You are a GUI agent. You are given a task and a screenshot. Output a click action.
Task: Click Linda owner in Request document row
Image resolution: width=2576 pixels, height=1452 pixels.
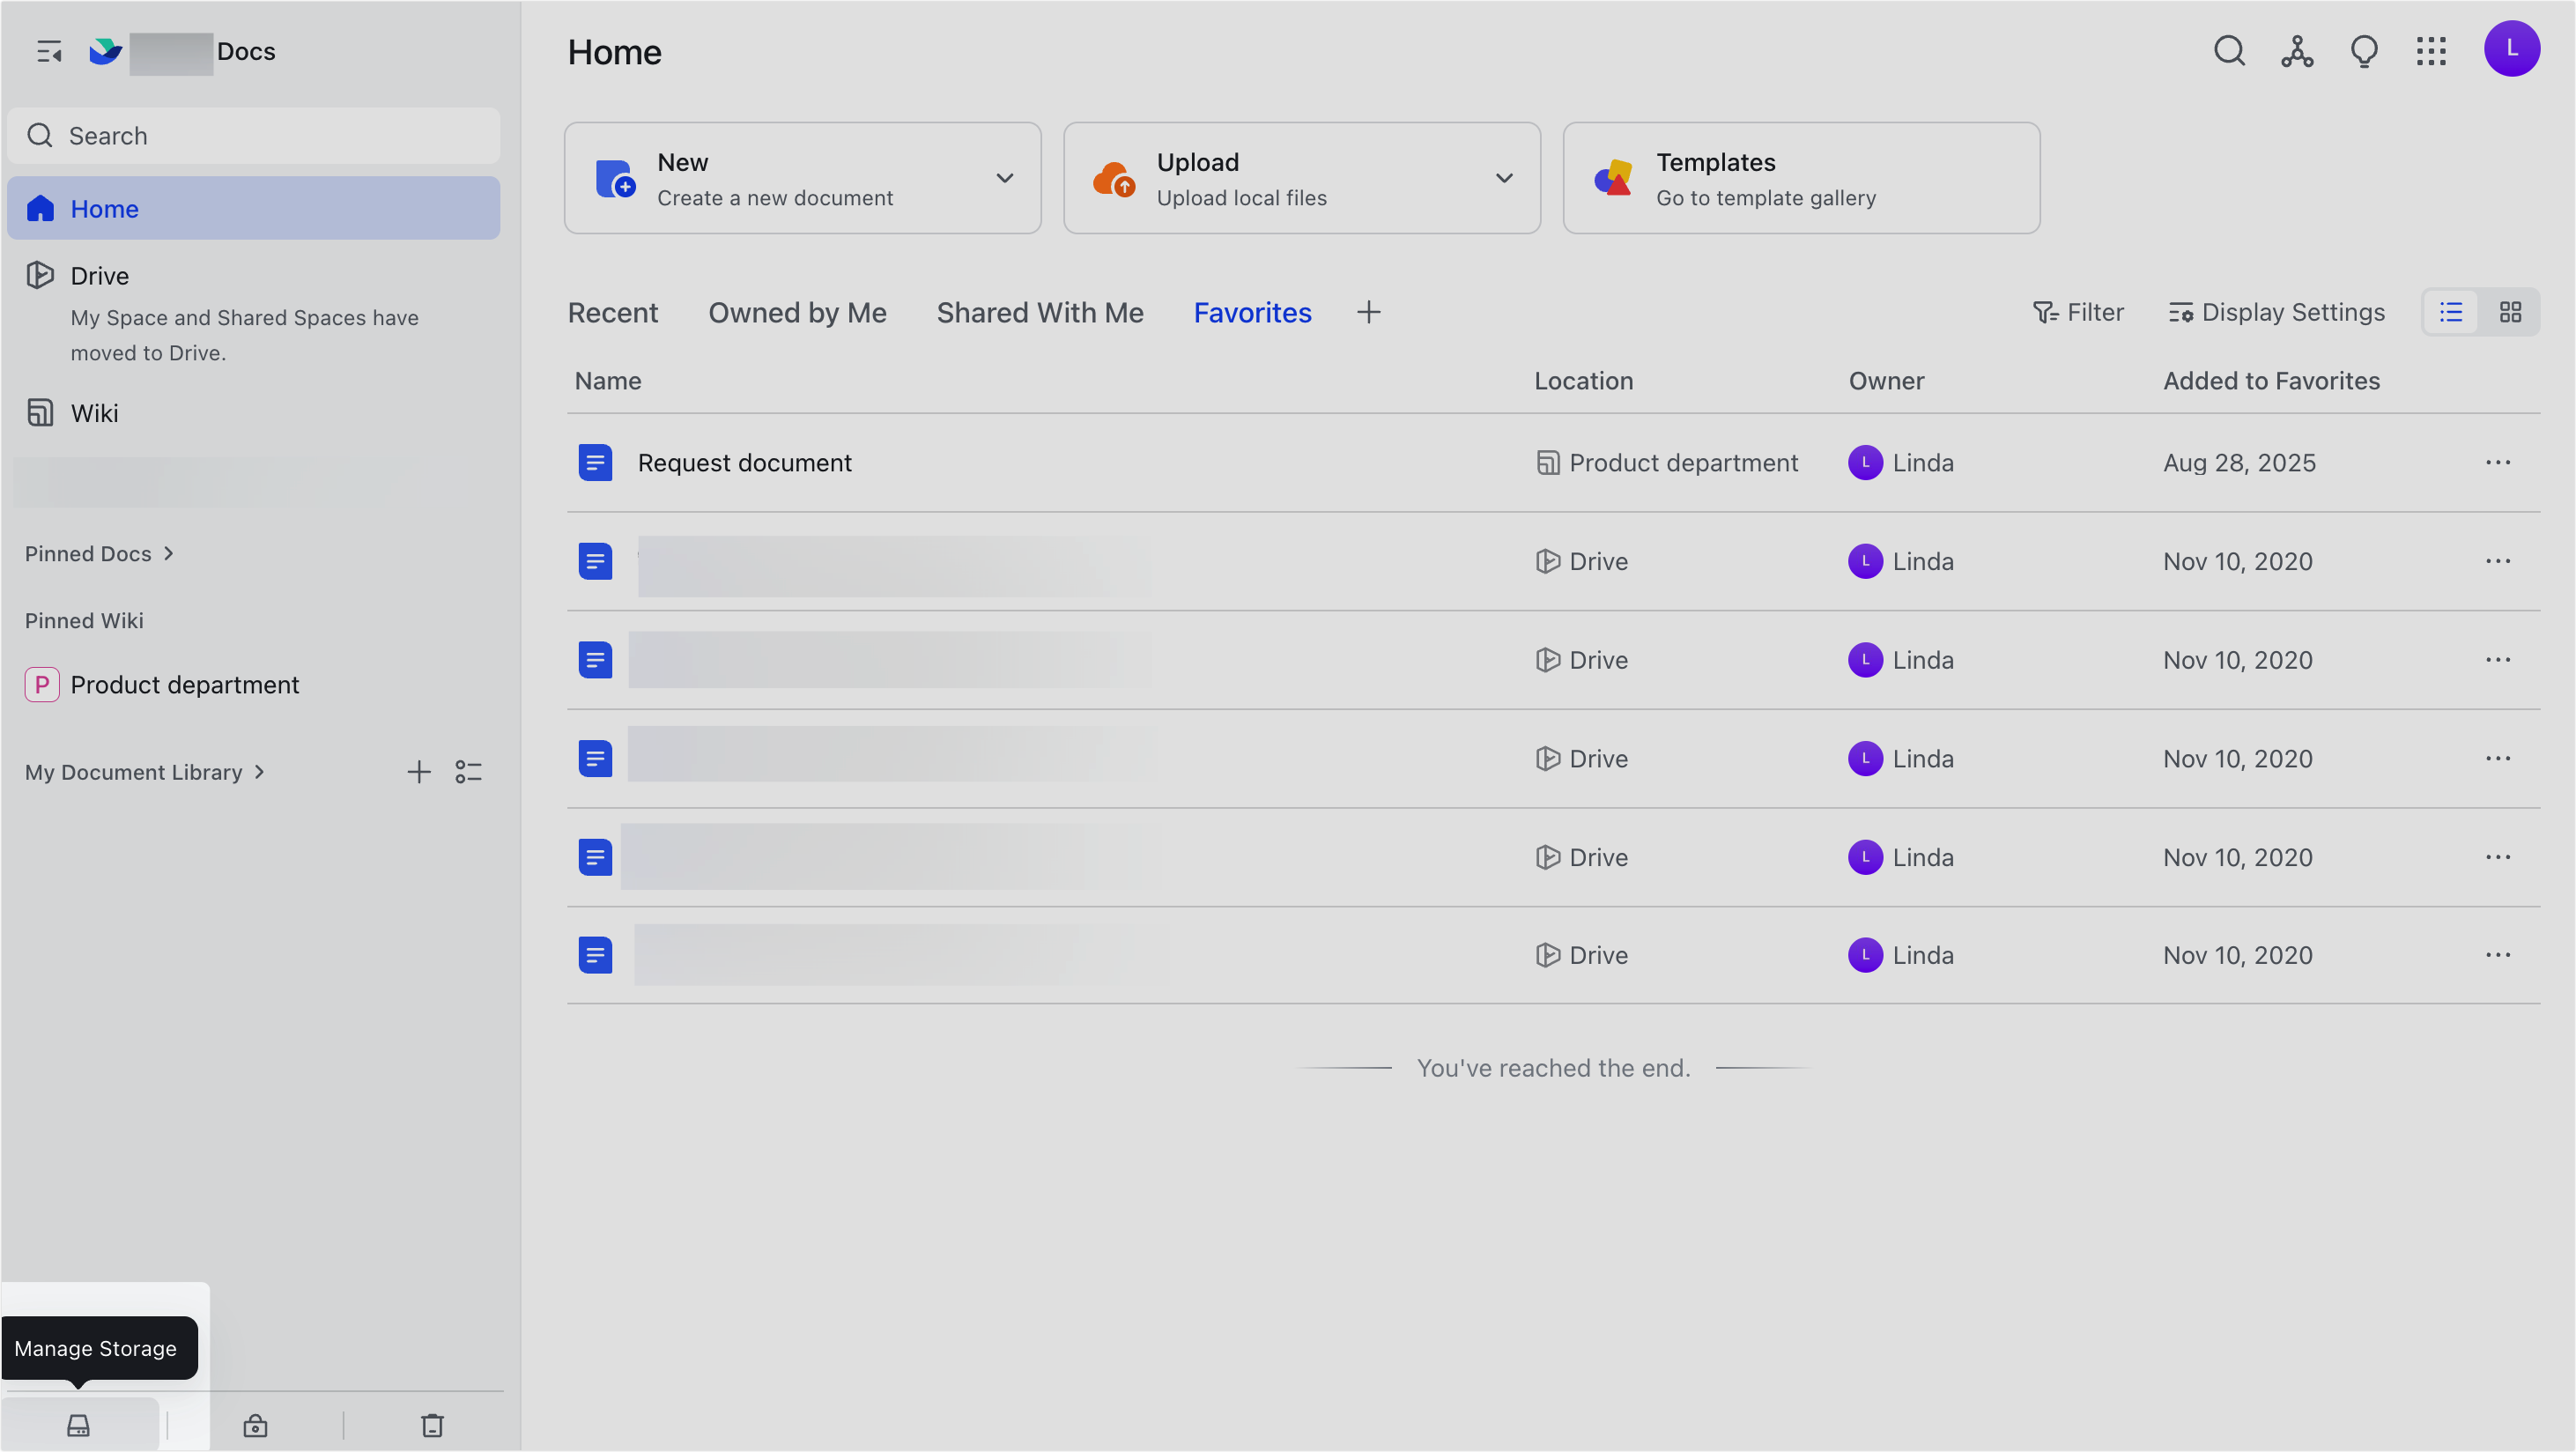[1900, 463]
